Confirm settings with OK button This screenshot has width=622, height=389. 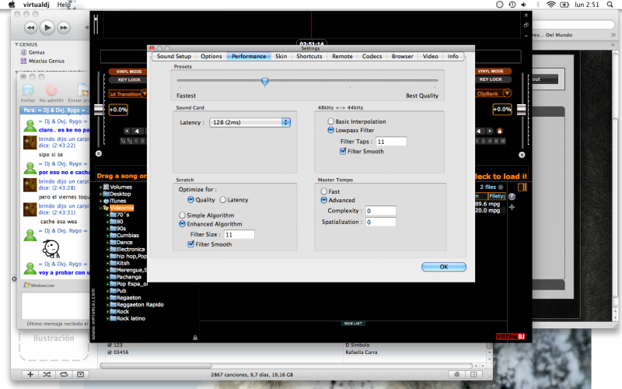click(443, 267)
